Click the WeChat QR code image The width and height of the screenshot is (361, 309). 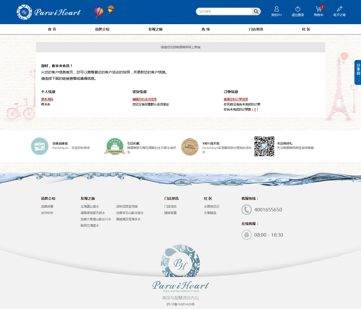264,146
